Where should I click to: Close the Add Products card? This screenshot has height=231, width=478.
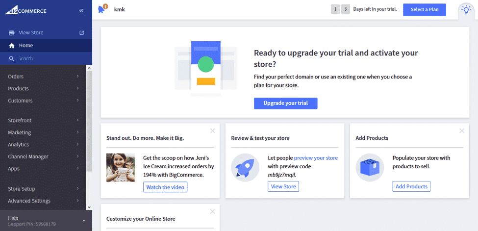[x=462, y=130]
